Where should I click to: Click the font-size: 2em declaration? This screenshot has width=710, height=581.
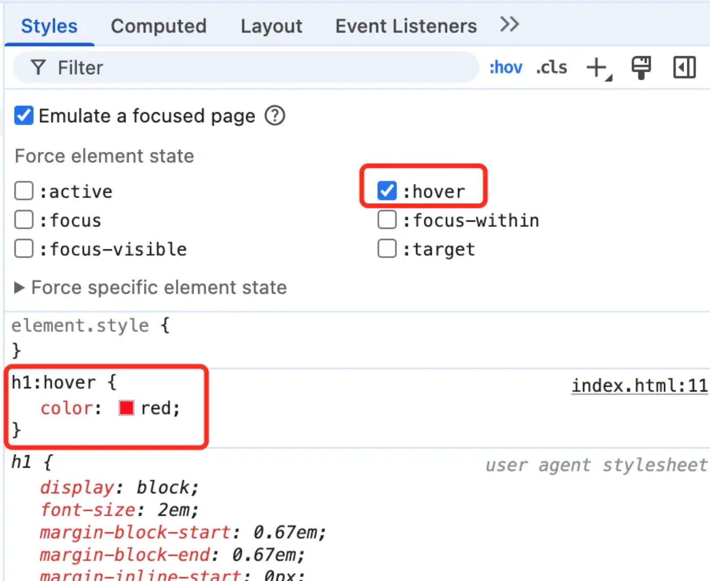119,510
